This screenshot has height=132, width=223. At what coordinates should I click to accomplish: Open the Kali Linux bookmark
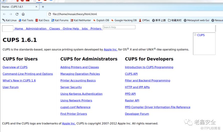10,20
